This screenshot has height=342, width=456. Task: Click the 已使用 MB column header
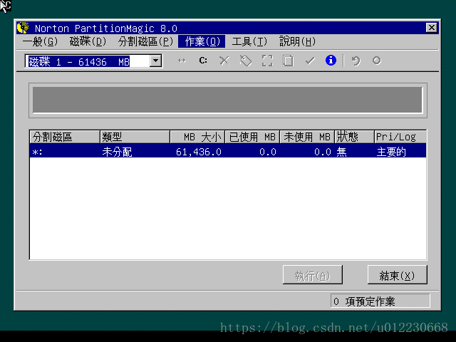point(252,137)
